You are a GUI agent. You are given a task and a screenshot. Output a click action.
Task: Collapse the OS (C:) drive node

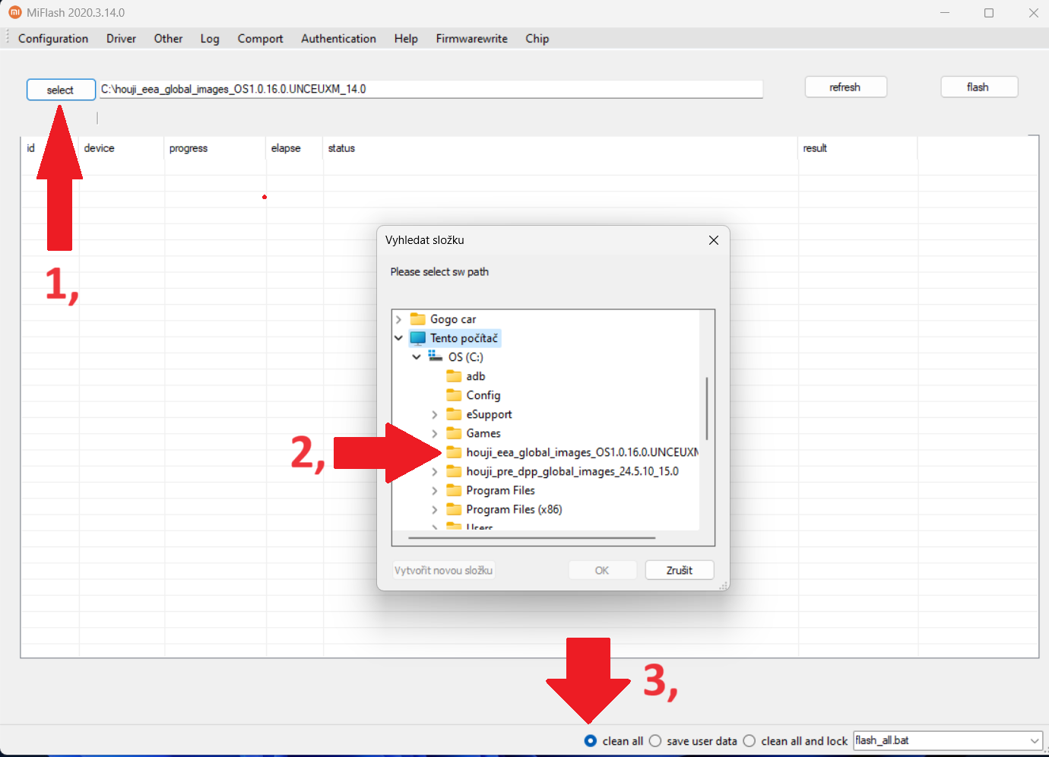pos(417,356)
